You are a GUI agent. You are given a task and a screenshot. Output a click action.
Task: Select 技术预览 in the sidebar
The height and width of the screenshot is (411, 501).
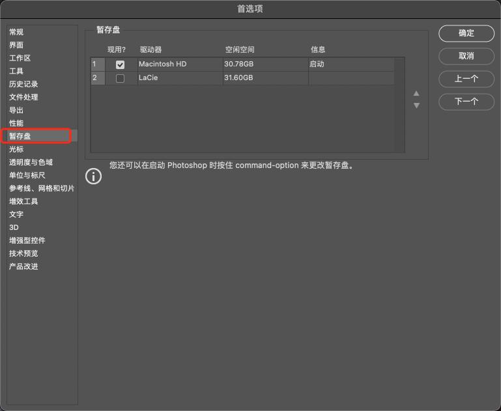23,253
